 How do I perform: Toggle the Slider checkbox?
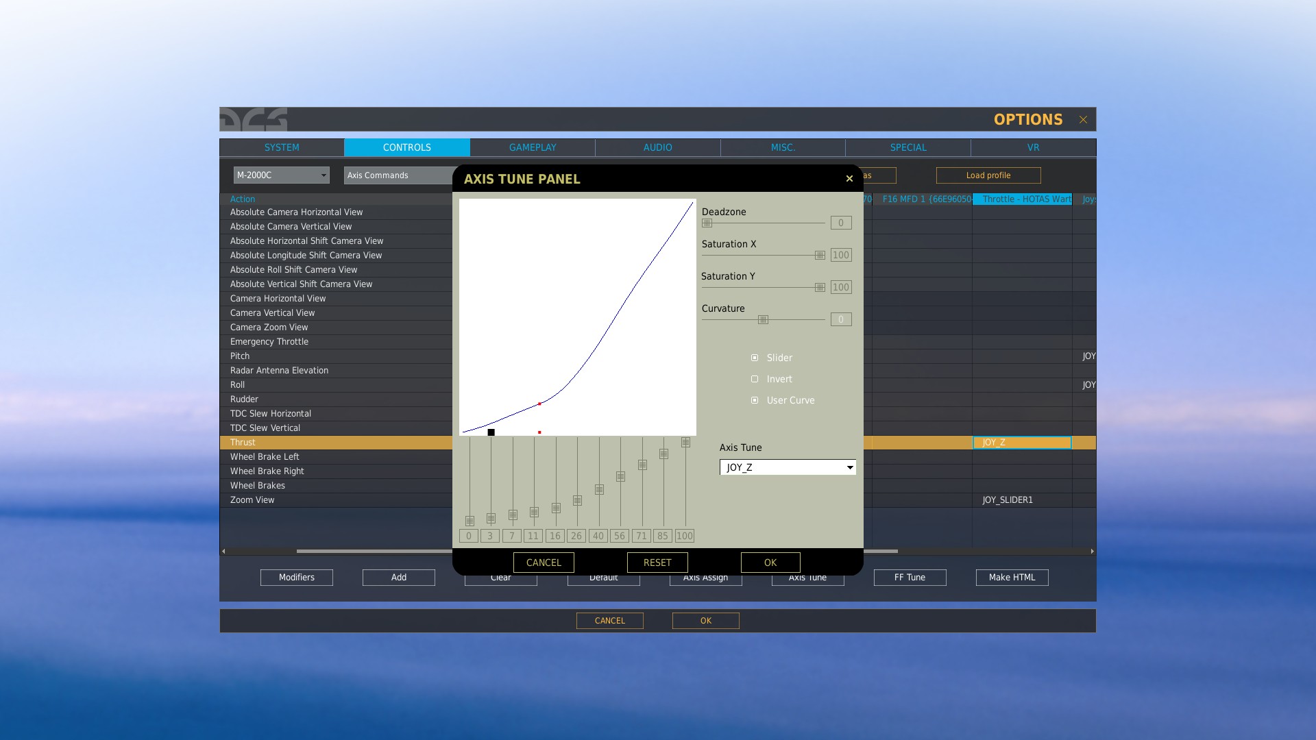[x=755, y=358]
